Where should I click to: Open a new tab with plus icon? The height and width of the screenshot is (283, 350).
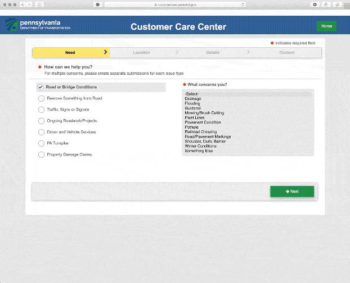tap(345, 4)
